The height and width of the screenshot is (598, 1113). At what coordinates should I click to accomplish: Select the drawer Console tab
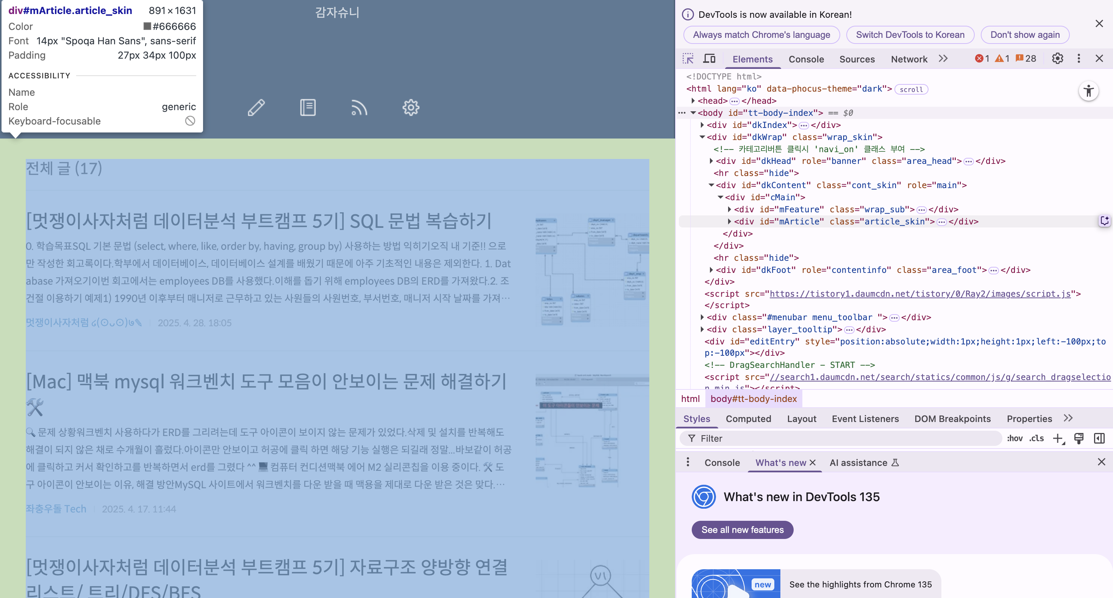722,463
